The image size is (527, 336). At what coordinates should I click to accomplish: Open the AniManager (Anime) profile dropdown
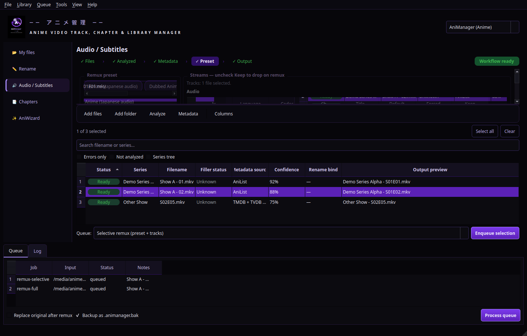coord(482,27)
